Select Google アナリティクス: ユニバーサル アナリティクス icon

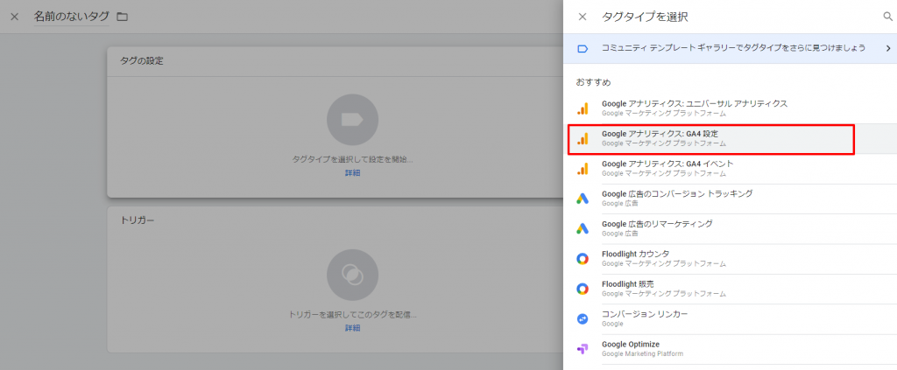tap(583, 108)
